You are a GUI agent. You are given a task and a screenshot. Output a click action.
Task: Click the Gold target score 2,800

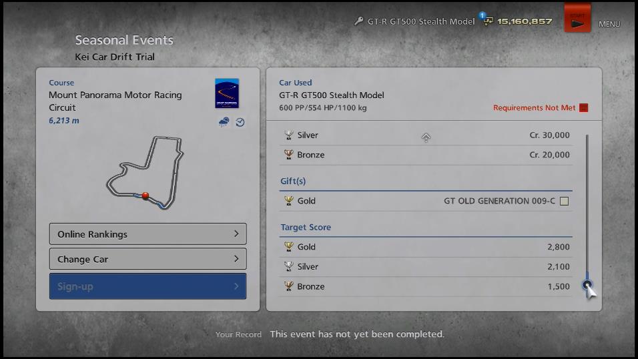[558, 247]
